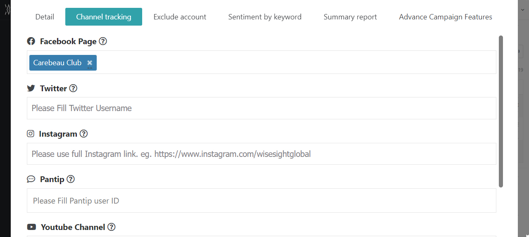Click the modal's vertical scrollbar
This screenshot has width=529, height=237.
[501, 111]
